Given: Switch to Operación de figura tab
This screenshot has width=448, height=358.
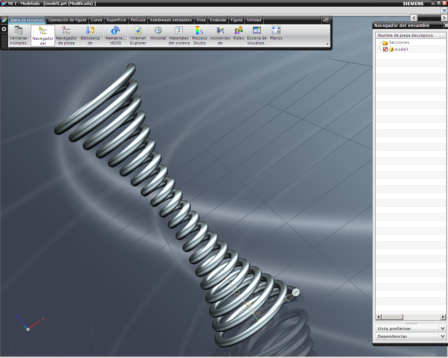Looking at the screenshot, I should pyautogui.click(x=67, y=20).
